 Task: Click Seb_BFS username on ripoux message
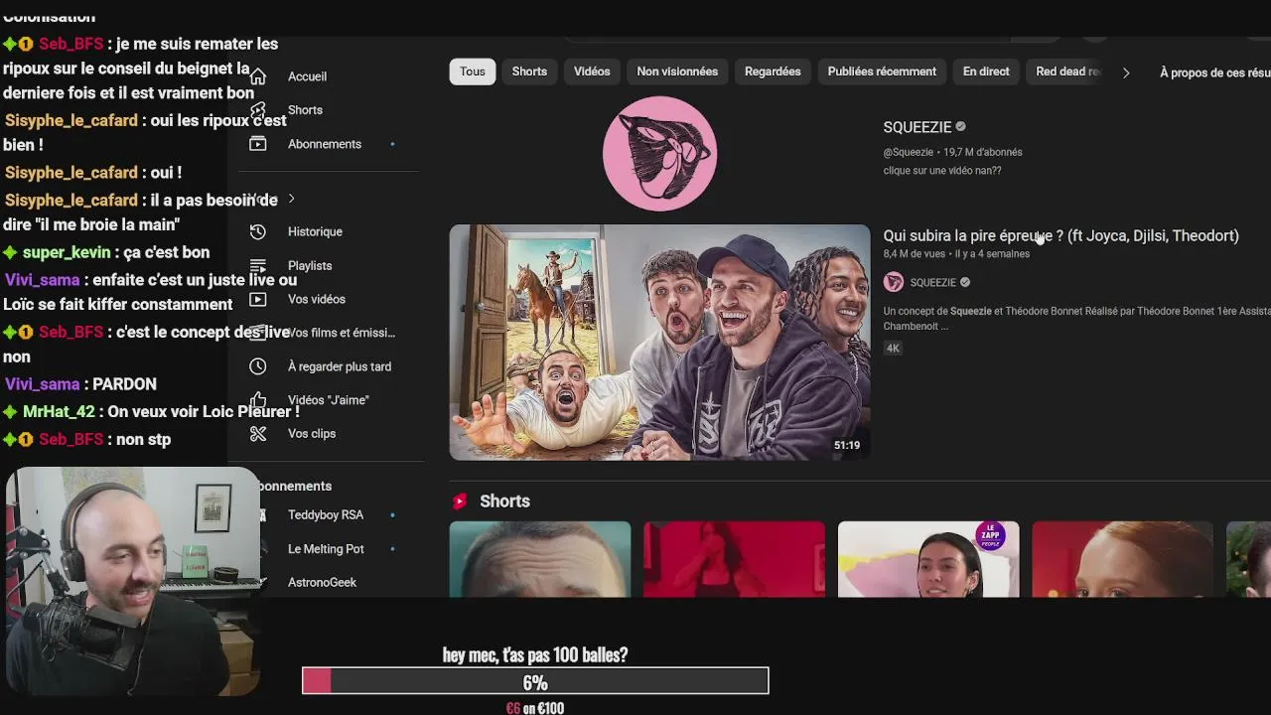[x=71, y=45]
